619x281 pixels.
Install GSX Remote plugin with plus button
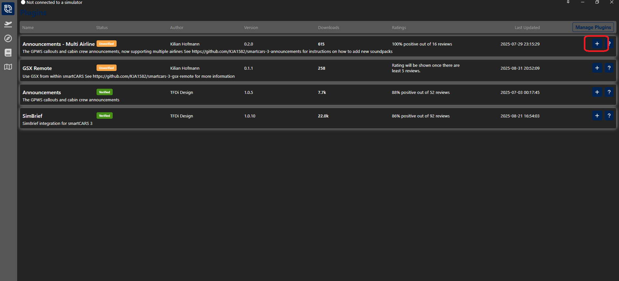(597, 68)
